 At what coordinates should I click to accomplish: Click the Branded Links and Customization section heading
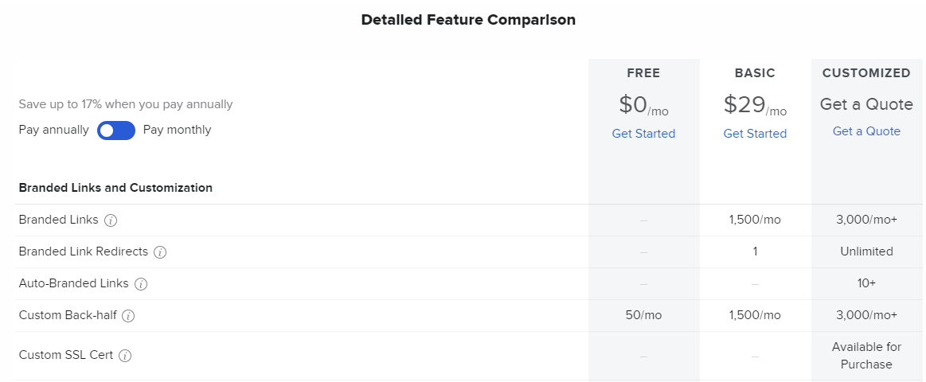tap(115, 188)
